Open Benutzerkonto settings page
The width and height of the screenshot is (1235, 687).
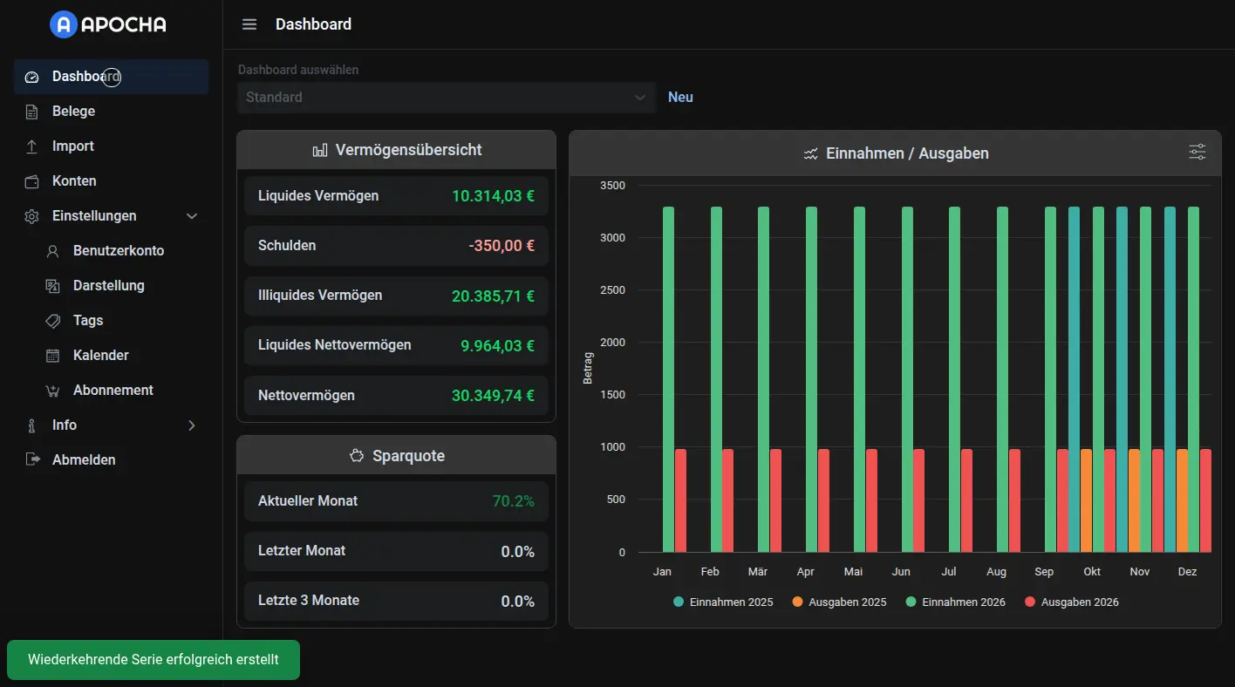click(119, 251)
